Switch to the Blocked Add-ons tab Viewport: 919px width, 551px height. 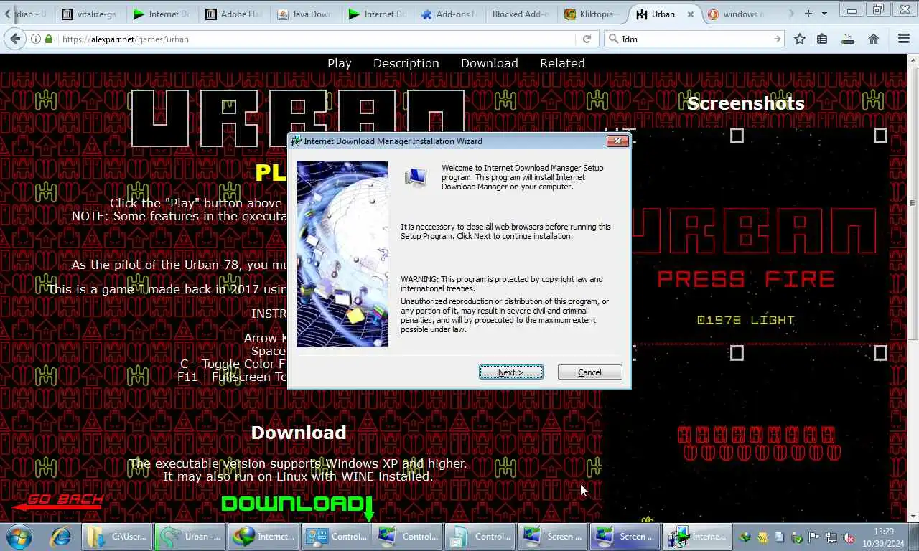(520, 14)
